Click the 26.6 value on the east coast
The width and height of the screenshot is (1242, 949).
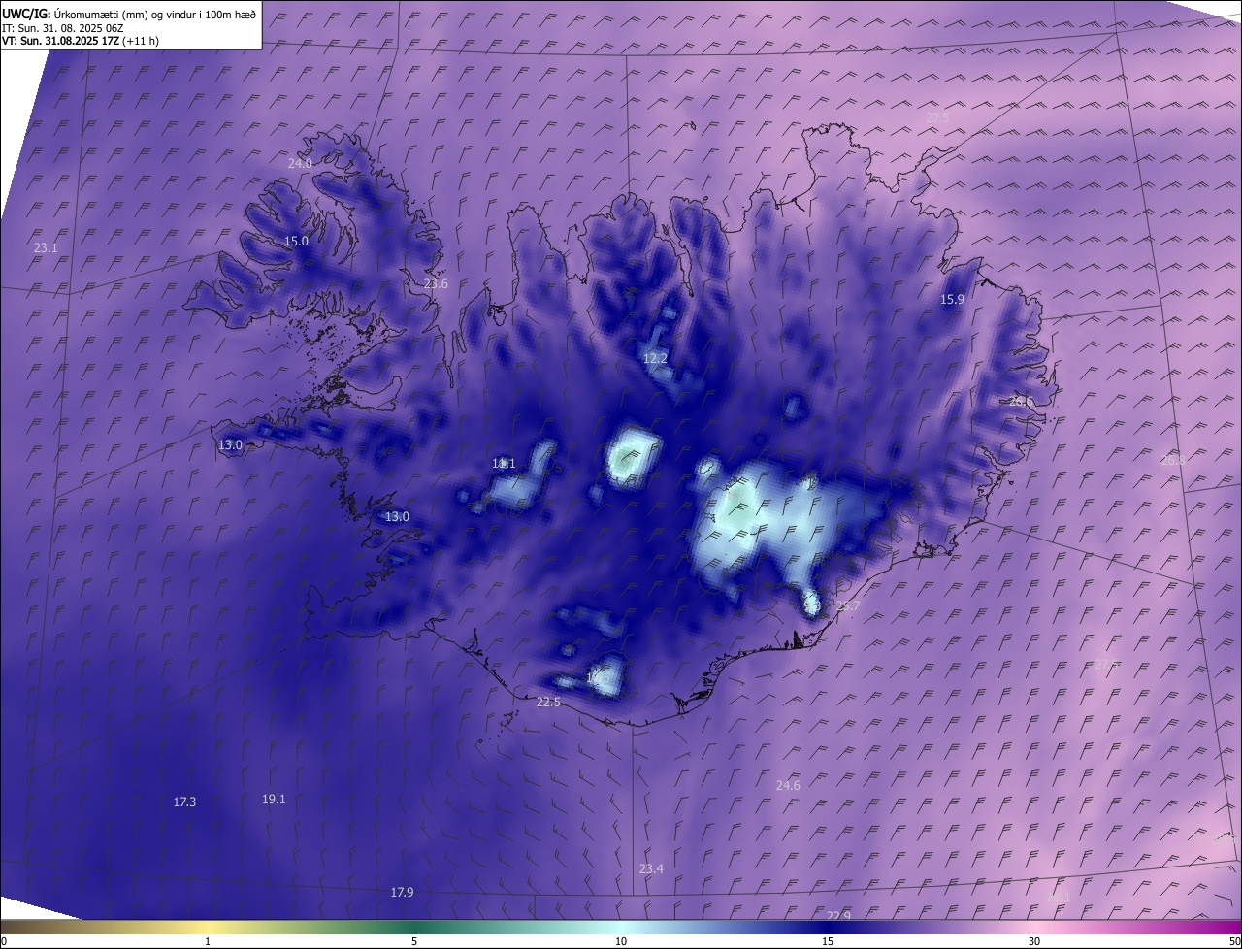1021,401
